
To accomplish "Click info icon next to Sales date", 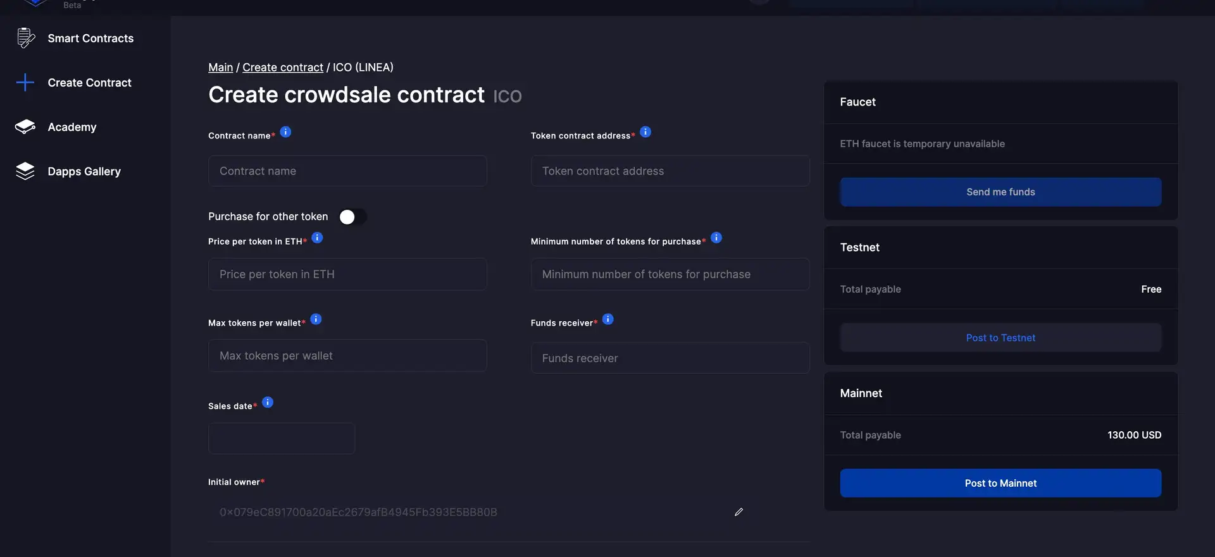I will tap(268, 402).
